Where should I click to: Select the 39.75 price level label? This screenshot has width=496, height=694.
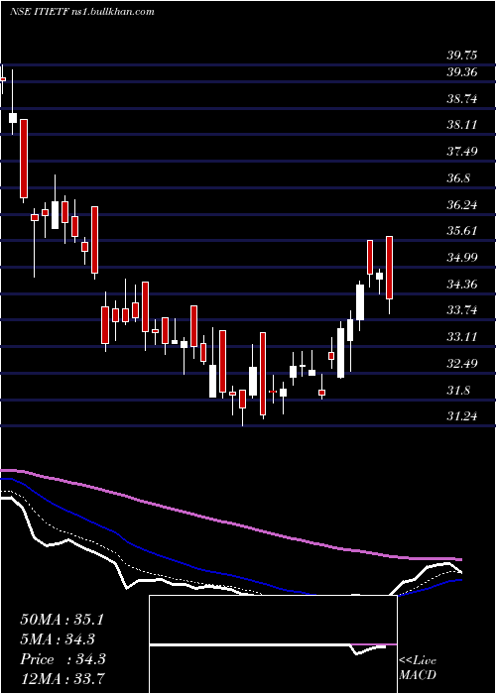pyautogui.click(x=462, y=56)
